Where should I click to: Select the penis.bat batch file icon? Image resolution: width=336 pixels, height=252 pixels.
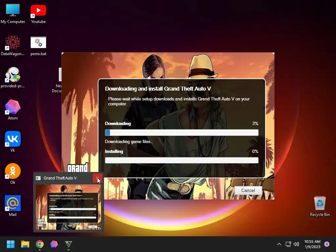[x=38, y=45]
